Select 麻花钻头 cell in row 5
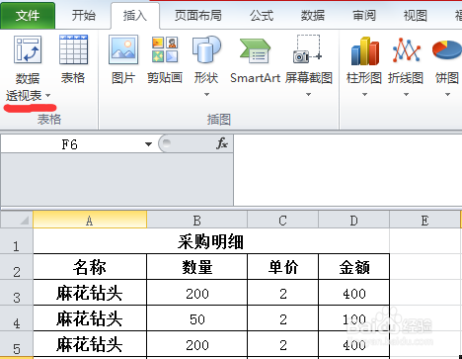 (90, 344)
